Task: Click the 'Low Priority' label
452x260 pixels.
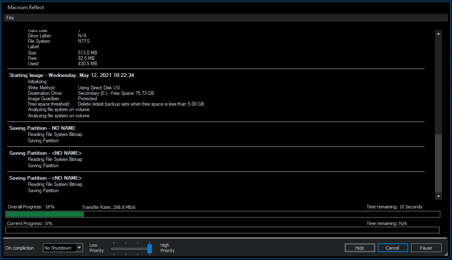Action: 96,248
